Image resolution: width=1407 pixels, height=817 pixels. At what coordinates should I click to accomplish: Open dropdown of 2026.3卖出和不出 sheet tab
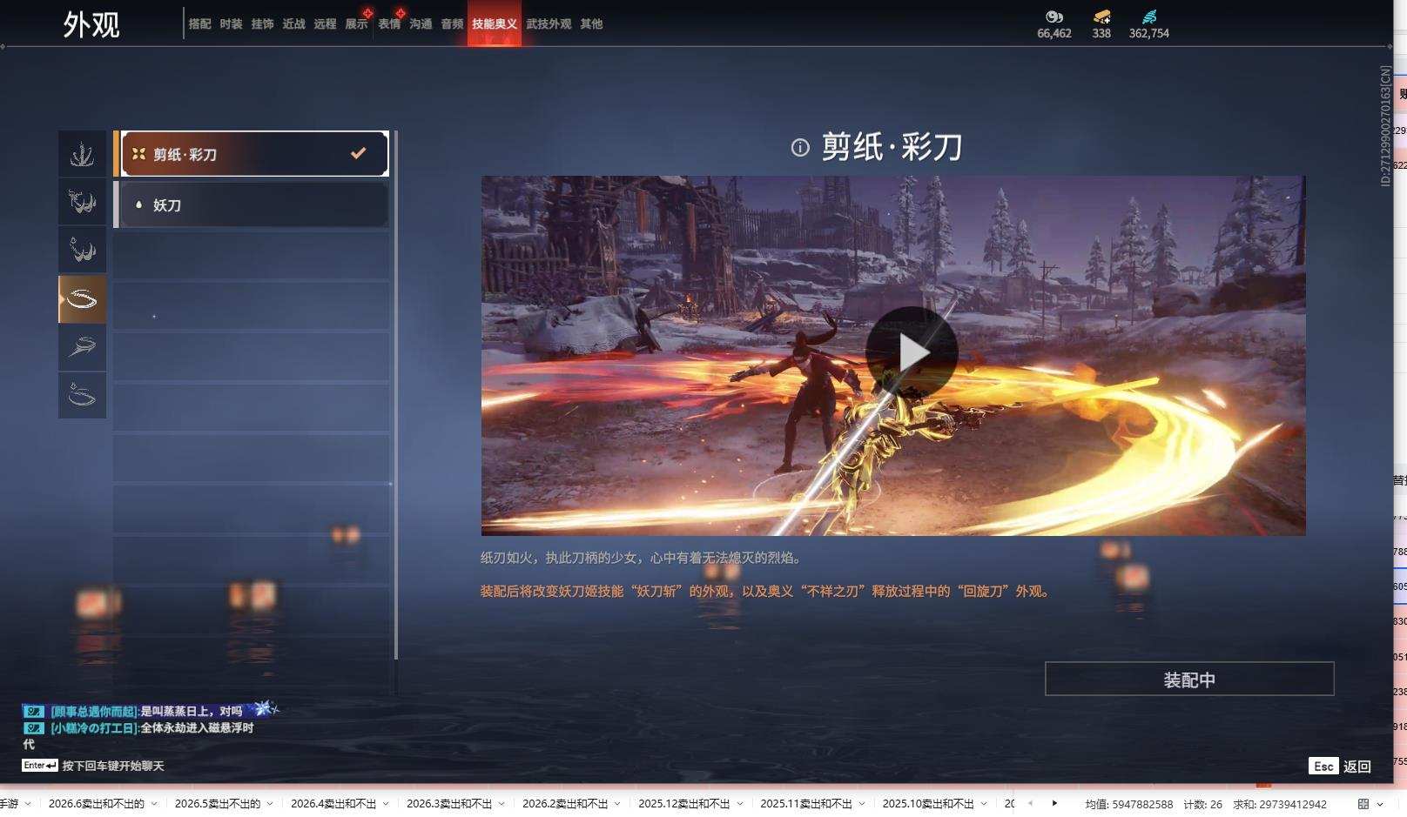(502, 804)
